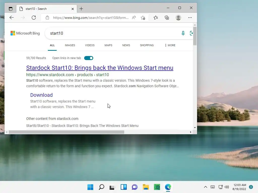Show hidden system tray icons

(x=206, y=187)
